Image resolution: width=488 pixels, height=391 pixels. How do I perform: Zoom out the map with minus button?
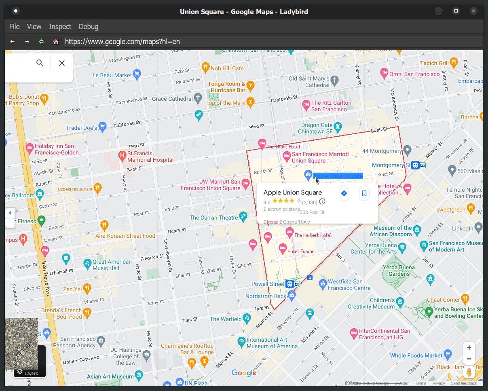(x=469, y=359)
